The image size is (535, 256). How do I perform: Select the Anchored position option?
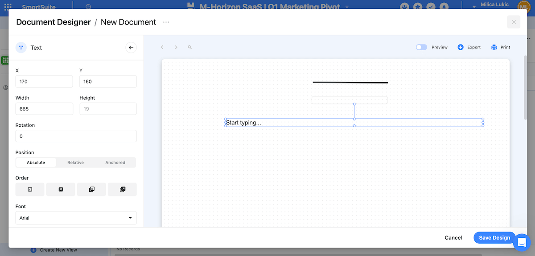[115, 162]
